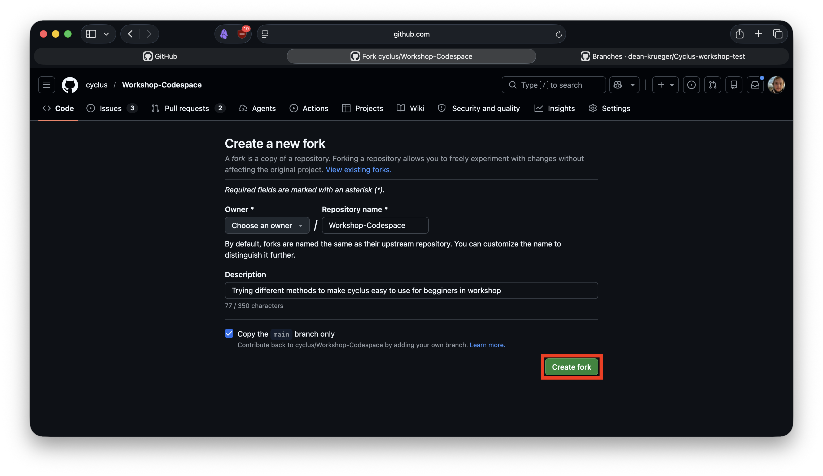Open the Copilot chat icon
This screenshot has height=476, width=823.
[x=618, y=85]
